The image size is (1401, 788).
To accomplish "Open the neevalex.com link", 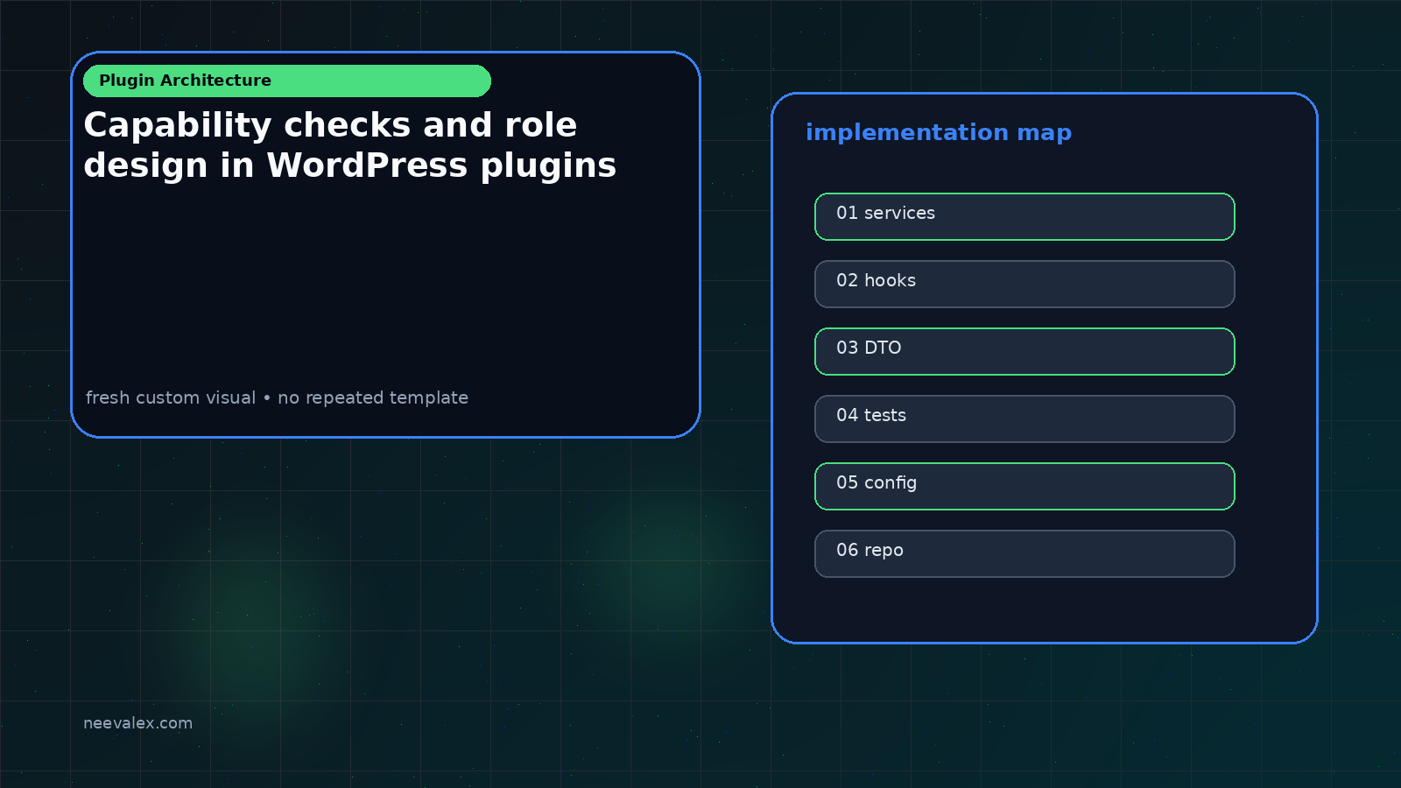I will (x=137, y=723).
